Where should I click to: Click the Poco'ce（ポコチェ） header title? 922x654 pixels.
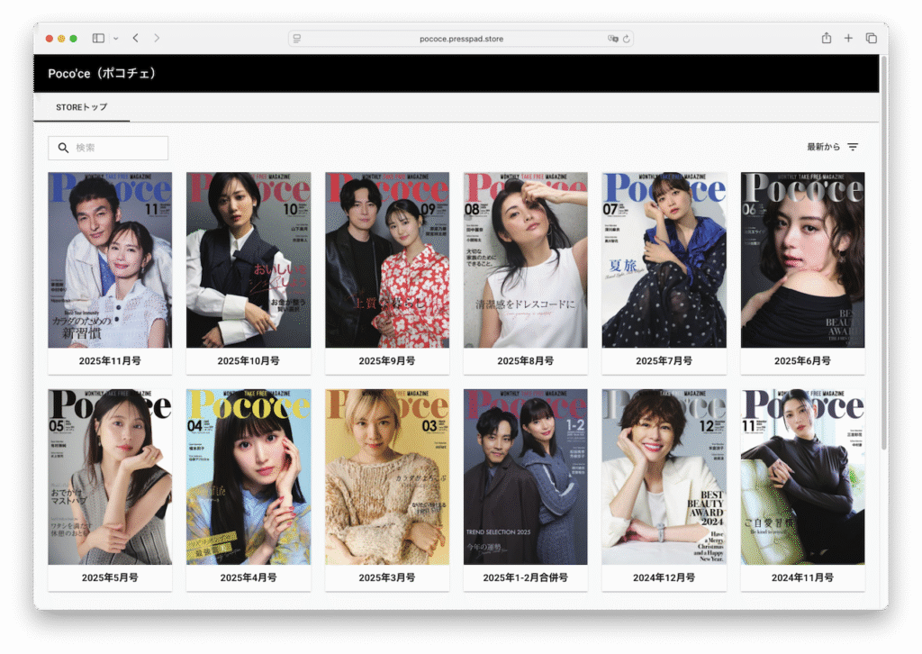pyautogui.click(x=103, y=74)
